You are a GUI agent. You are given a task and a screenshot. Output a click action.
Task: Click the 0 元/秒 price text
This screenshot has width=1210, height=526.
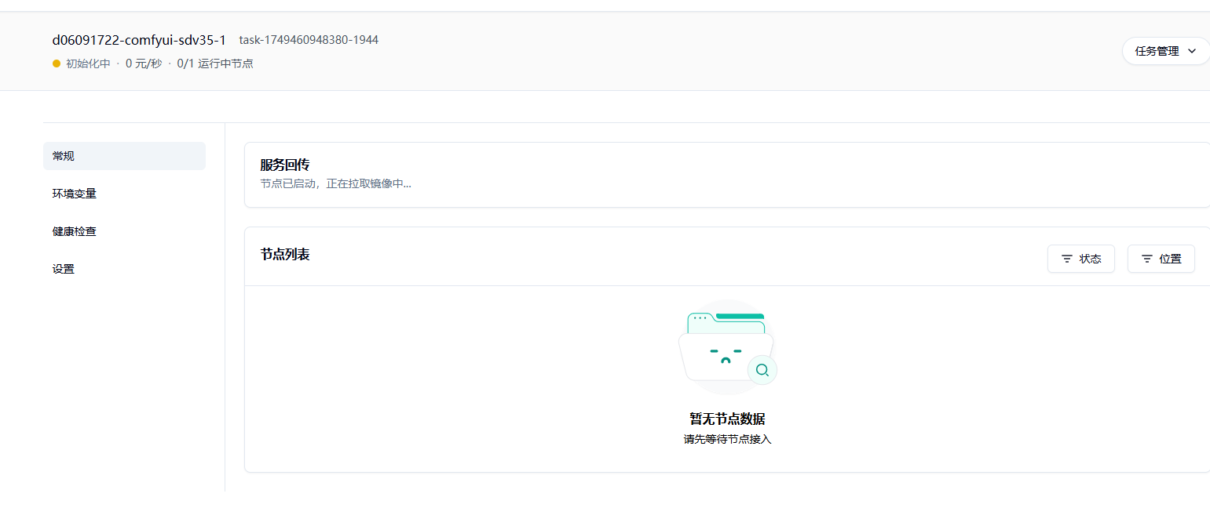pyautogui.click(x=144, y=63)
